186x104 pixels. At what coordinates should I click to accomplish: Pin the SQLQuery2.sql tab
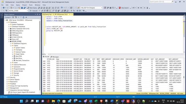pos(70,14)
